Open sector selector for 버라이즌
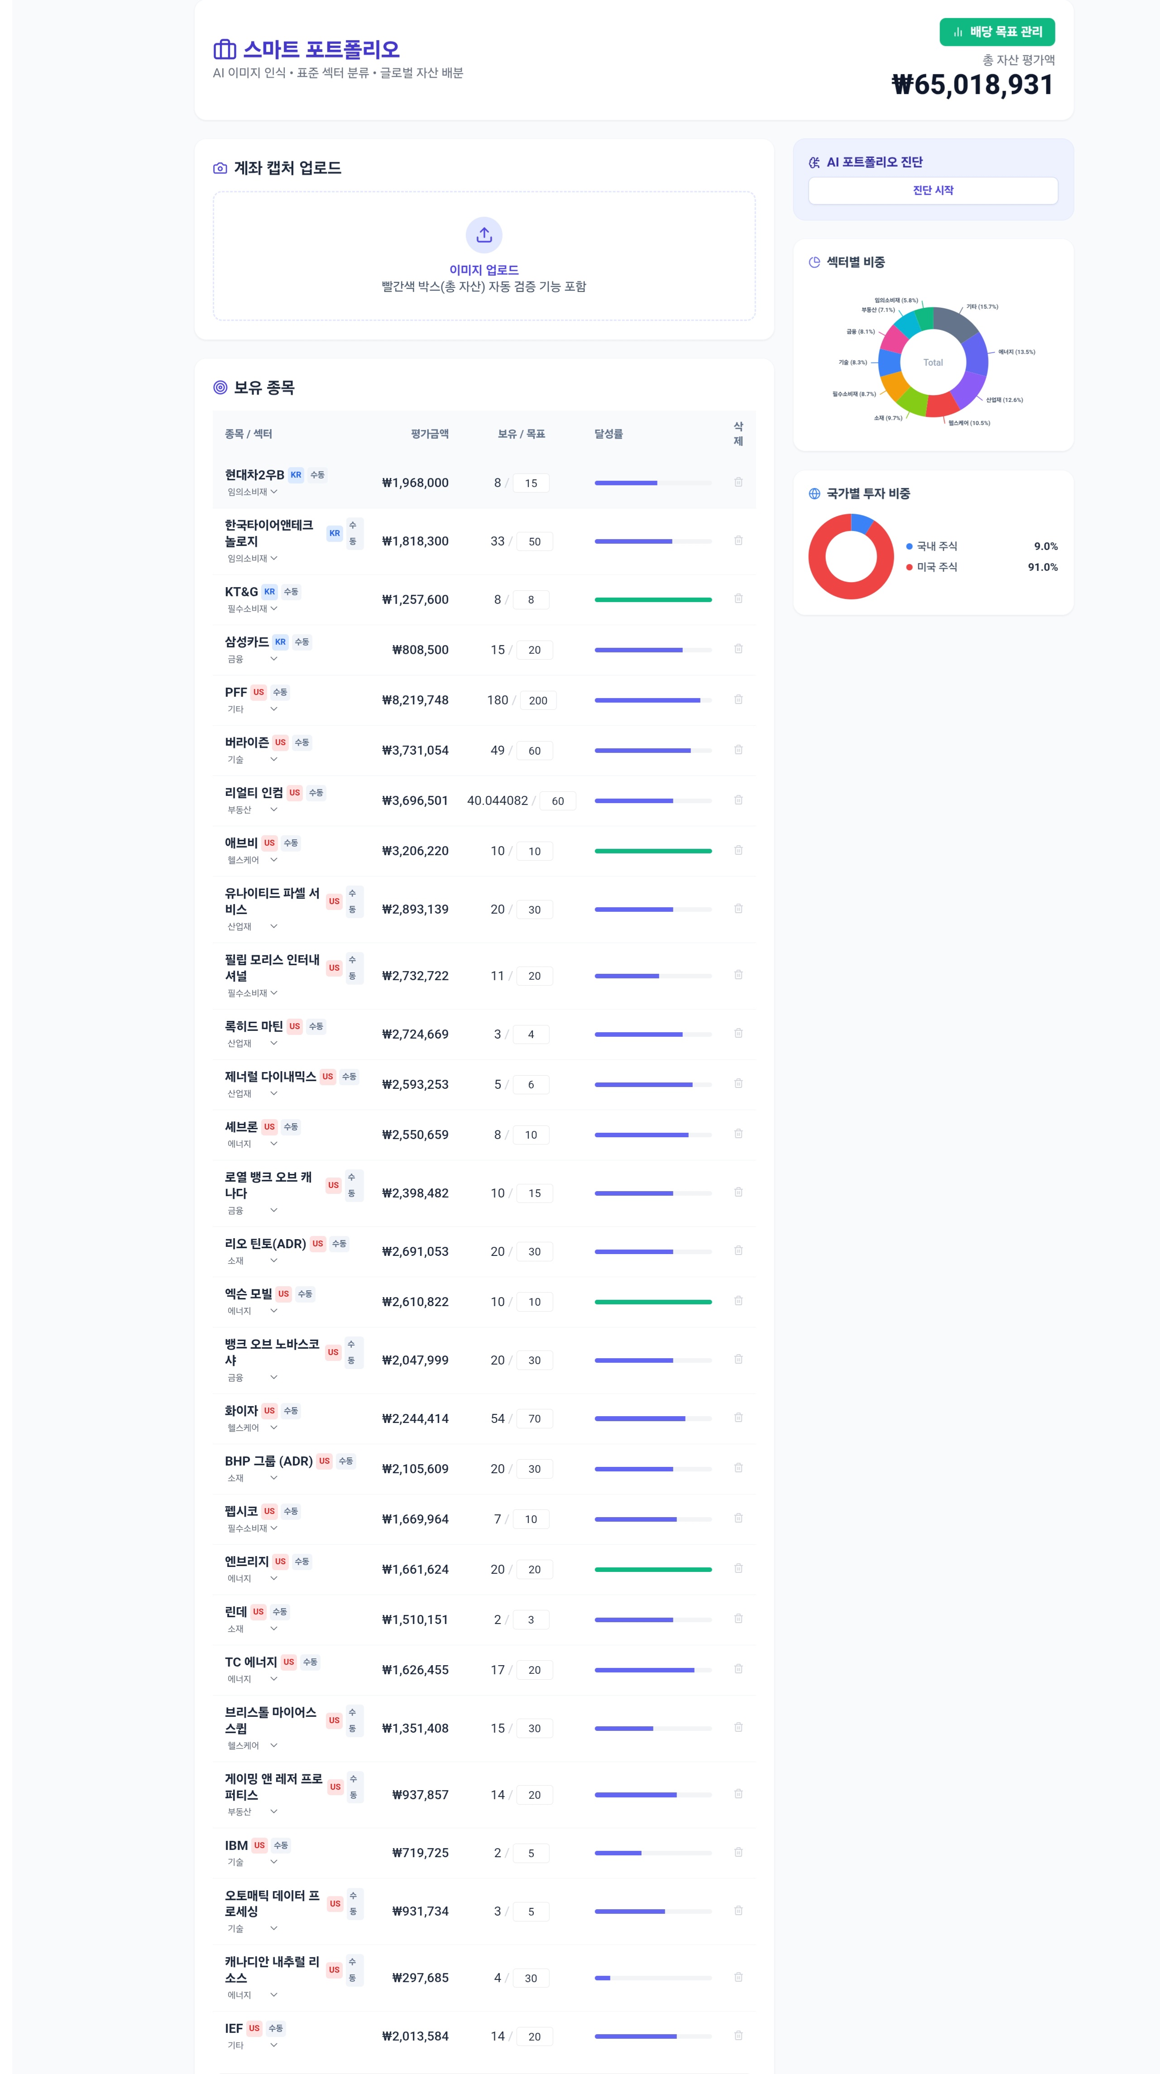 click(253, 759)
